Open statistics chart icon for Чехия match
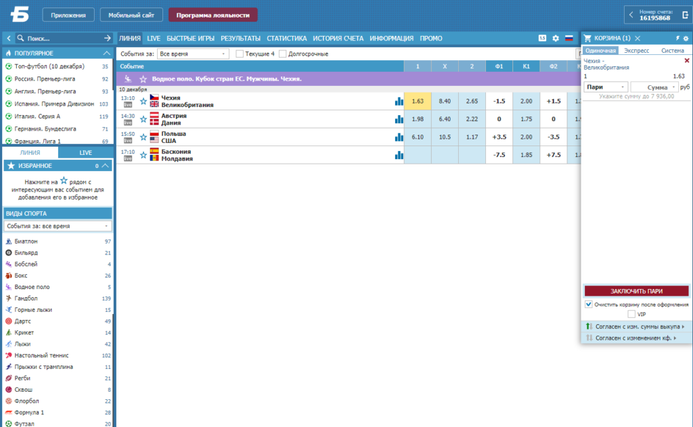This screenshot has width=693, height=427. 399,102
